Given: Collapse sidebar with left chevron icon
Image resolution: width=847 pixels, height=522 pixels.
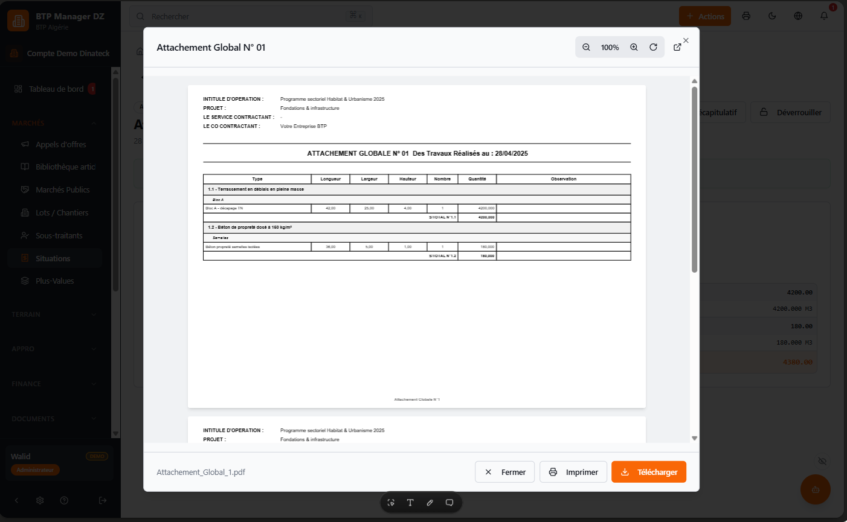Looking at the screenshot, I should [16, 500].
